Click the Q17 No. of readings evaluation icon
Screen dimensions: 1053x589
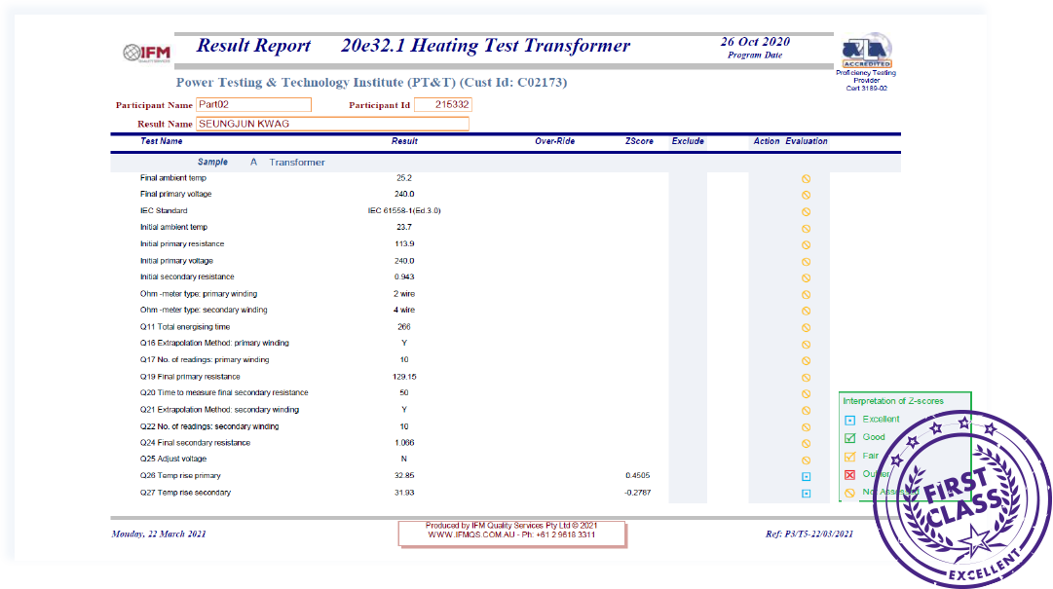tap(806, 361)
